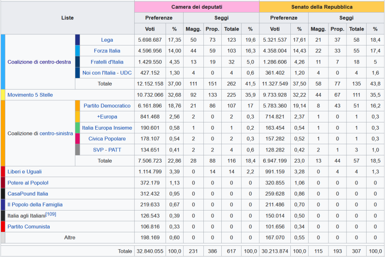The height and width of the screenshot is (257, 386).
Task: Visit the Potere al Popolo! link
Action: pos(28,182)
